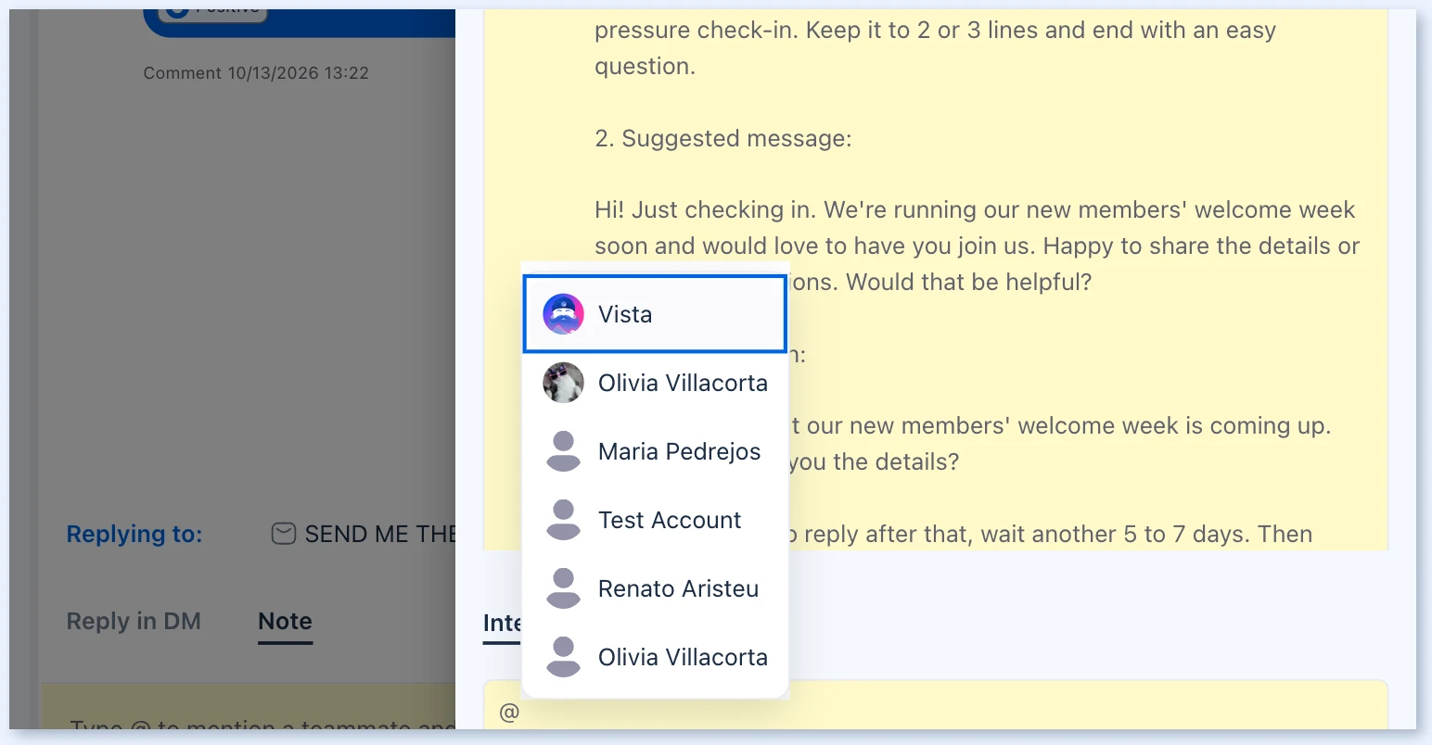1432x745 pixels.
Task: Select Vista from the mention list
Action: 655,314
